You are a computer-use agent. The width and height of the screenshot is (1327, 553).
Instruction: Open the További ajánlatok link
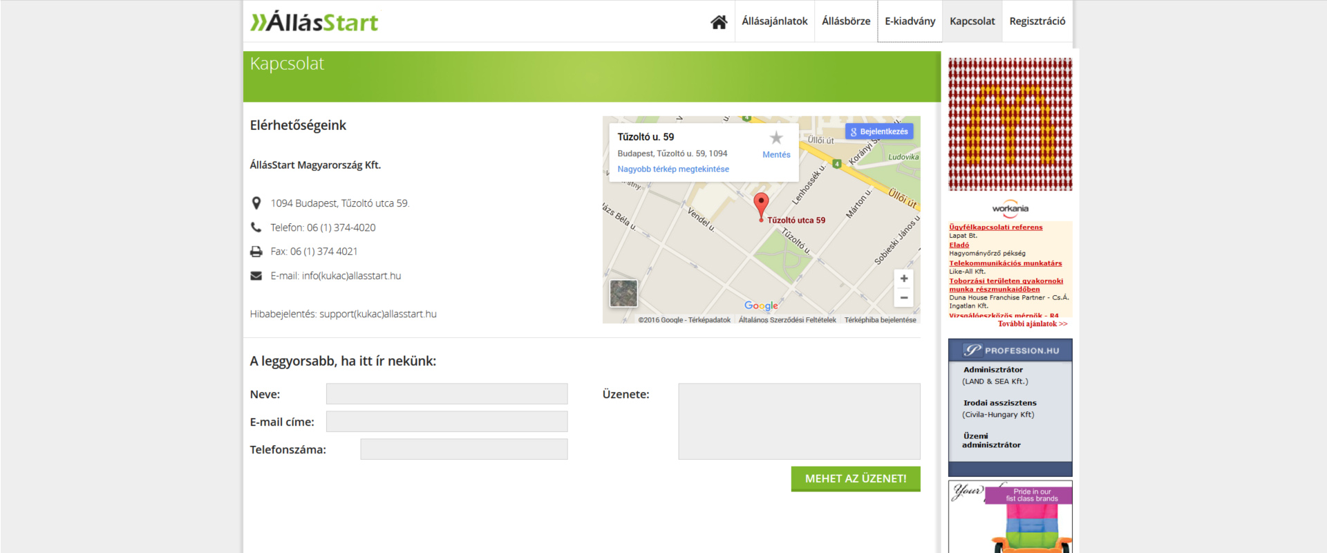(x=1032, y=324)
